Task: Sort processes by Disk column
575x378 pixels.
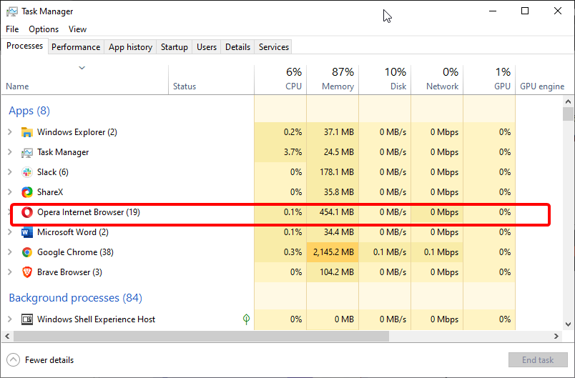Action: coord(385,79)
